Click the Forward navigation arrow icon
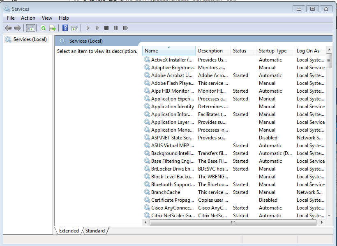 pyautogui.click(x=17, y=28)
